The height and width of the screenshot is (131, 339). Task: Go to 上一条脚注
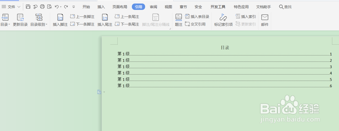click(x=82, y=17)
